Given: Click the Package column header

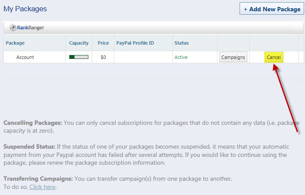Looking at the screenshot, I should (x=15, y=43).
